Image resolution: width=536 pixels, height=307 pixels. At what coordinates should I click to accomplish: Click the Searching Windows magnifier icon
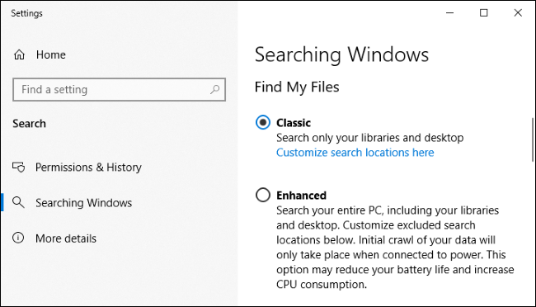click(18, 203)
